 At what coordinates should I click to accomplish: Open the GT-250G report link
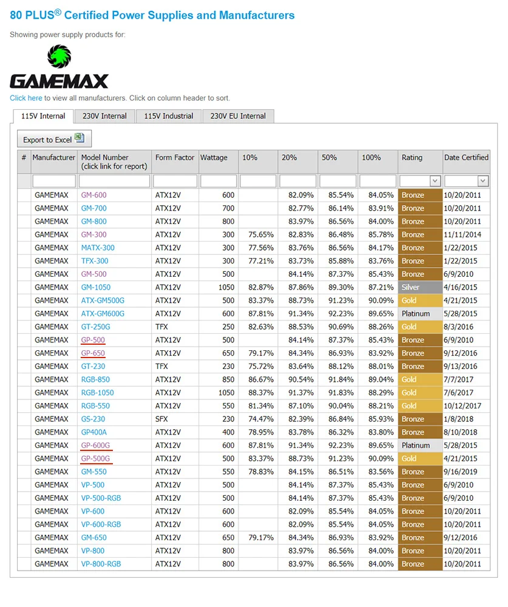(96, 327)
